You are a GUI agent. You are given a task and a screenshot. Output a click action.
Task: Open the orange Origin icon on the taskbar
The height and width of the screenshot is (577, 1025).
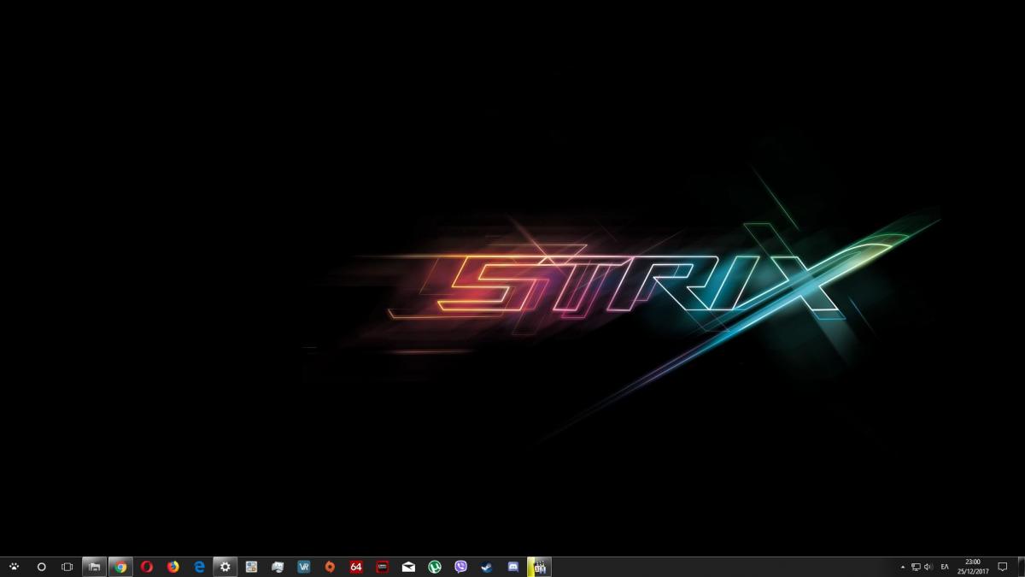(x=331, y=567)
